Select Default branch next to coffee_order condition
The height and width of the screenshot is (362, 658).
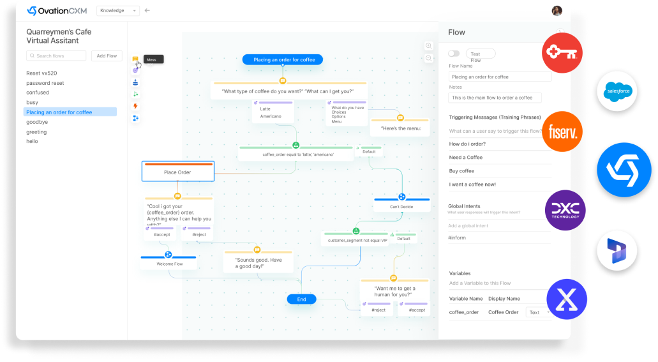(x=369, y=151)
